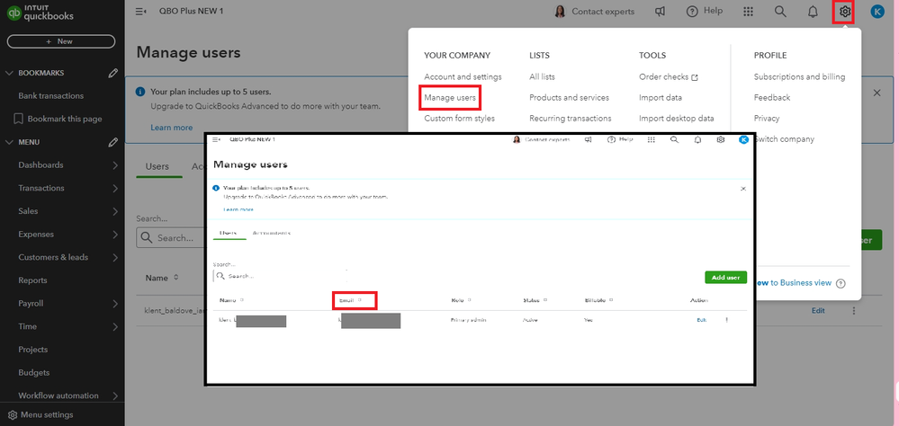Click the Contact experts label
Viewport: 899px width, 426px height.
point(603,12)
